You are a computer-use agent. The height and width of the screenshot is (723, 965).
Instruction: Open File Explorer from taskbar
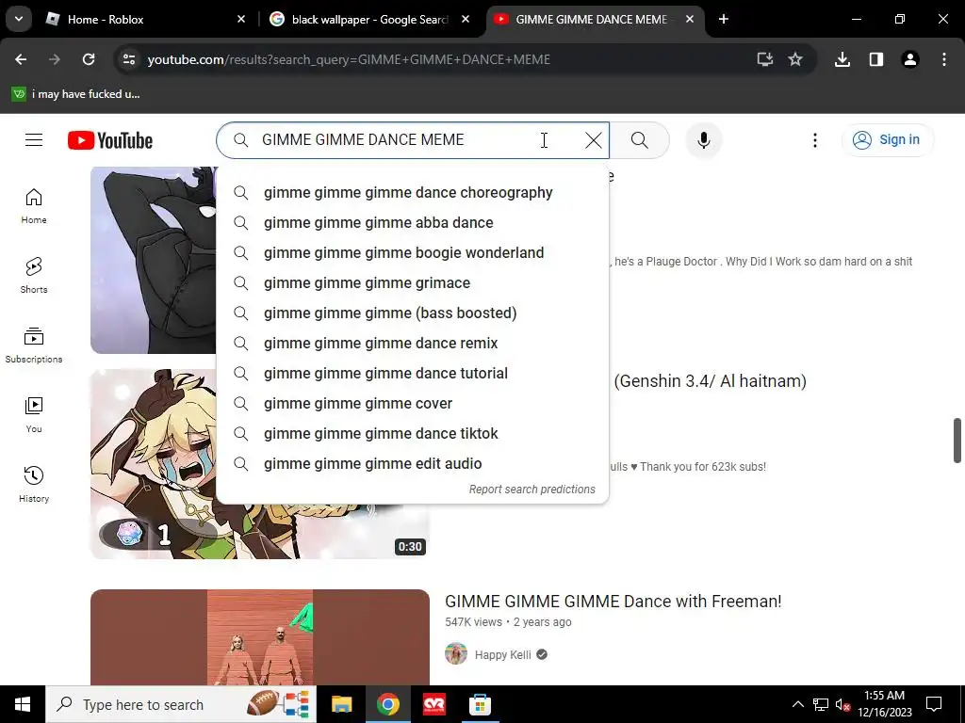click(x=341, y=704)
